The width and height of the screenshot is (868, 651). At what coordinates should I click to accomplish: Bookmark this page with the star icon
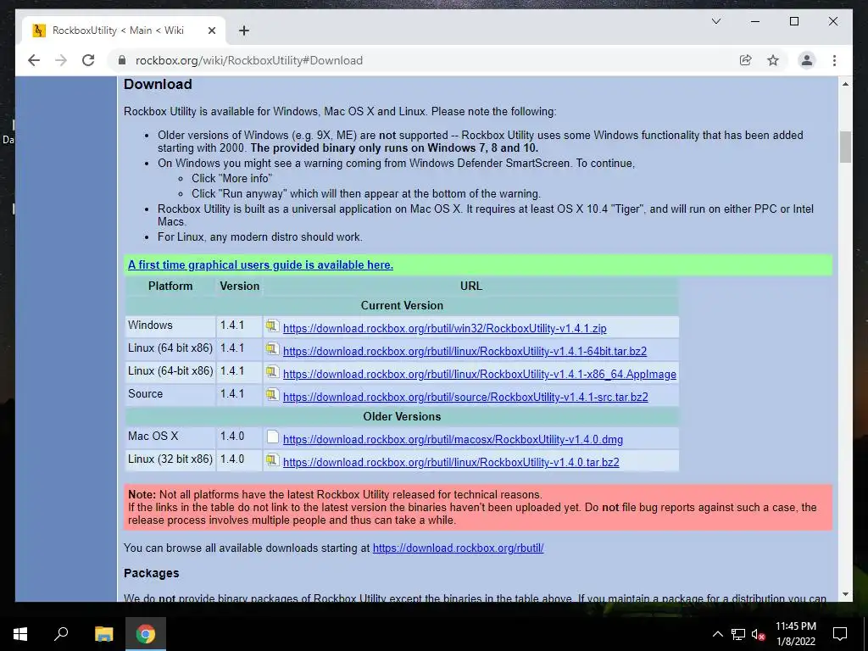click(773, 60)
